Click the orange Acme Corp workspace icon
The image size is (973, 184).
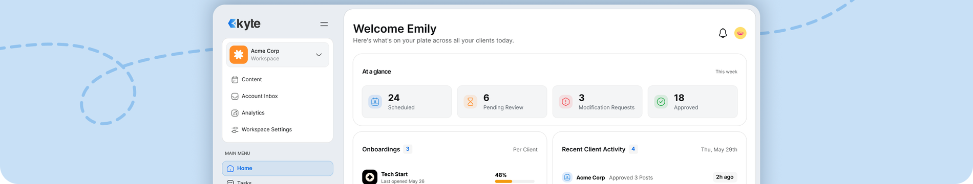point(239,55)
